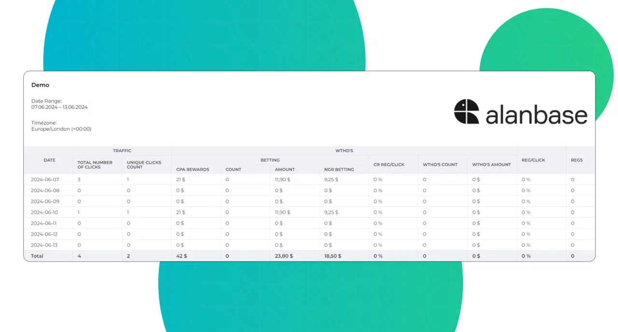Image resolution: width=618 pixels, height=332 pixels.
Task: Select the 2024-06-07 date row
Action: (44, 180)
